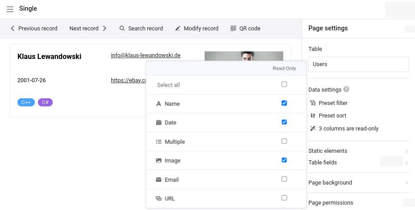Check the Select all checkbox
Image resolution: width=415 pixels, height=210 pixels.
point(284,84)
